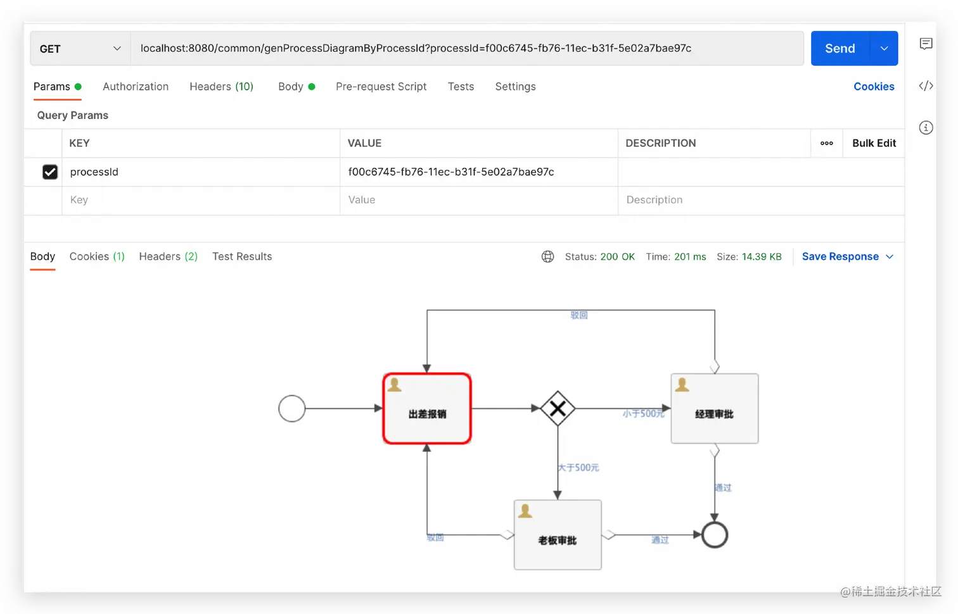The image size is (958, 614).
Task: Open the code snippet icon
Action: click(926, 85)
